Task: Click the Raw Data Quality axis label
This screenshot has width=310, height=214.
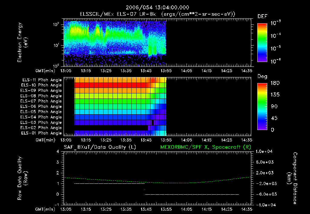Action: click(22, 178)
